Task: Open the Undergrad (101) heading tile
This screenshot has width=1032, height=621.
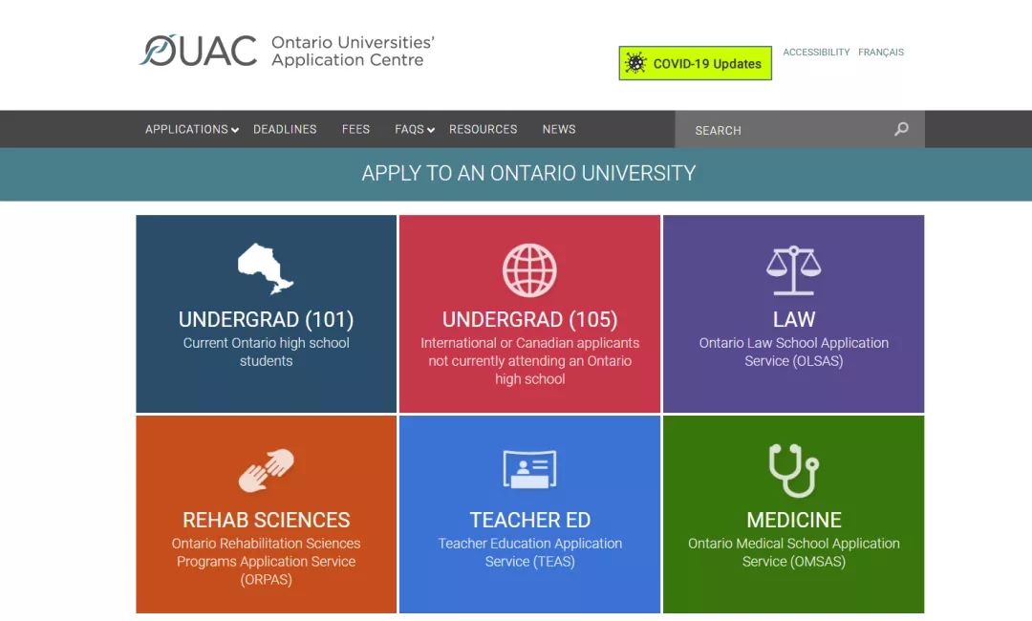Action: click(x=266, y=319)
